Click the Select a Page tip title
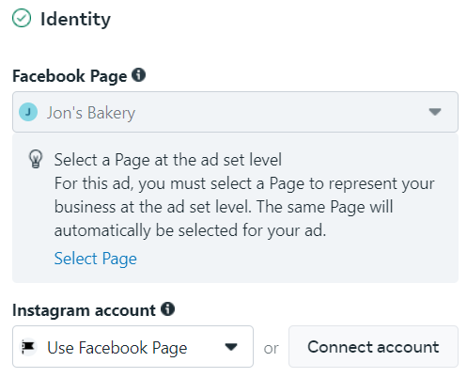 pyautogui.click(x=168, y=160)
